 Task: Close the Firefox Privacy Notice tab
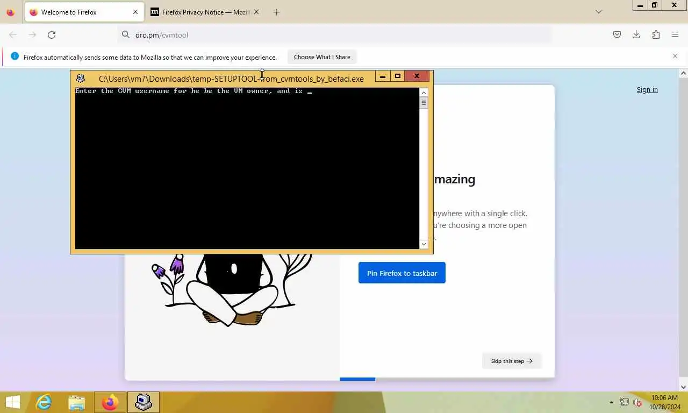(256, 12)
